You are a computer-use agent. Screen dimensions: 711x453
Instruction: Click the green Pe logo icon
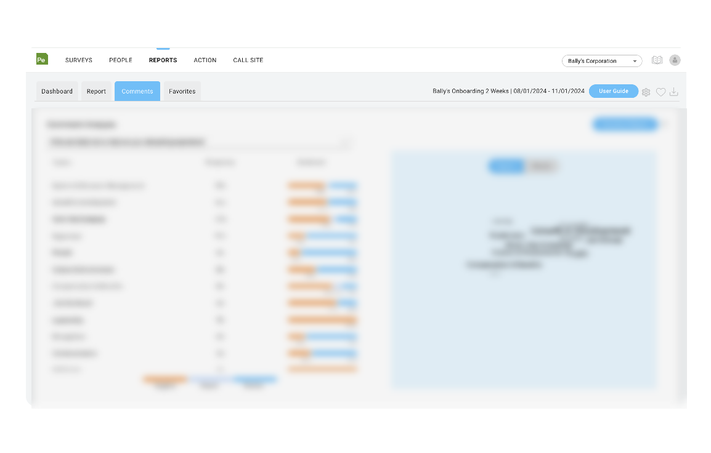pos(42,59)
